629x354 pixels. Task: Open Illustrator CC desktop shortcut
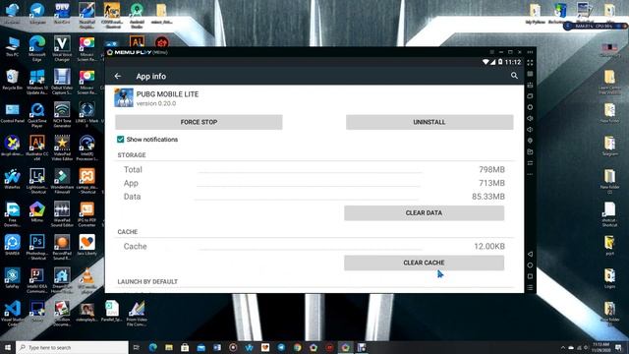37,148
